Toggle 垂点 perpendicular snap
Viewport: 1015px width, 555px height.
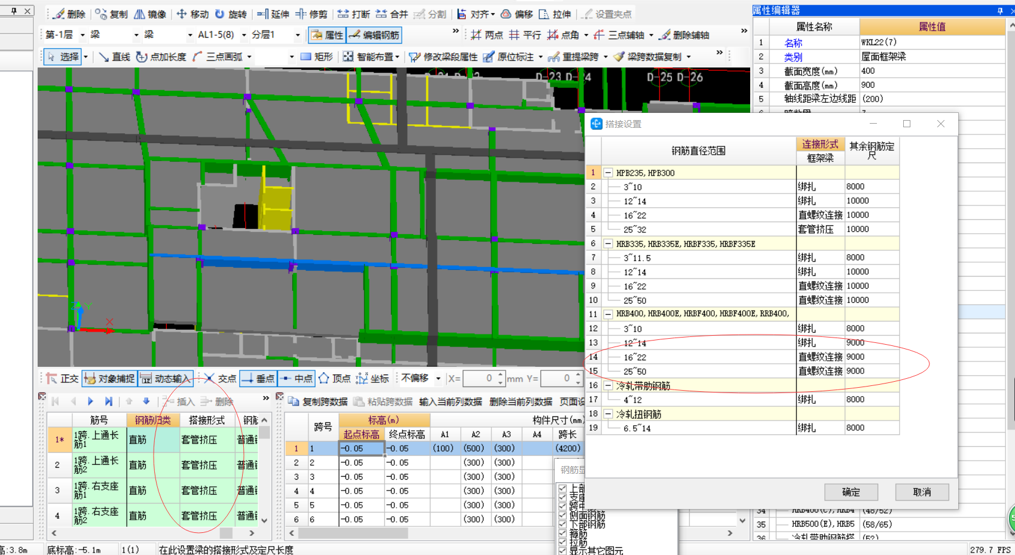(258, 378)
